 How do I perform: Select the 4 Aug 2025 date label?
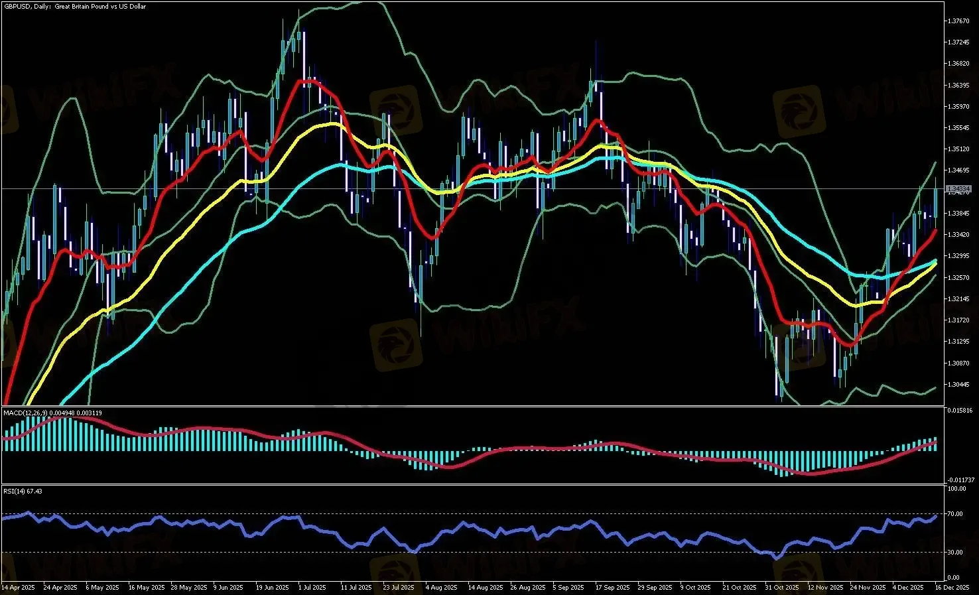click(x=441, y=588)
